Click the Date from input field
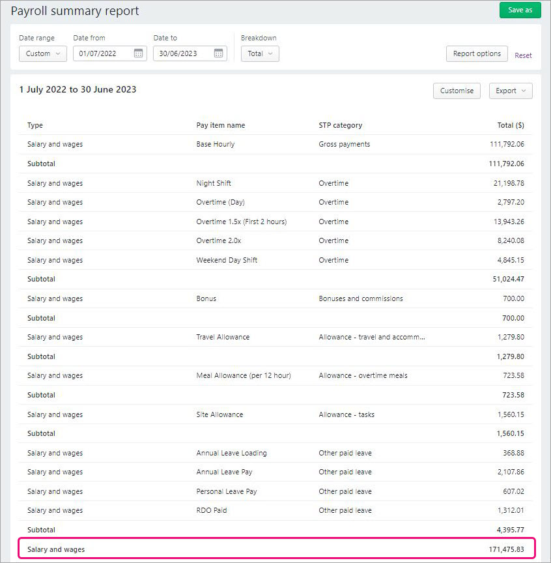This screenshot has height=563, width=551. click(104, 53)
